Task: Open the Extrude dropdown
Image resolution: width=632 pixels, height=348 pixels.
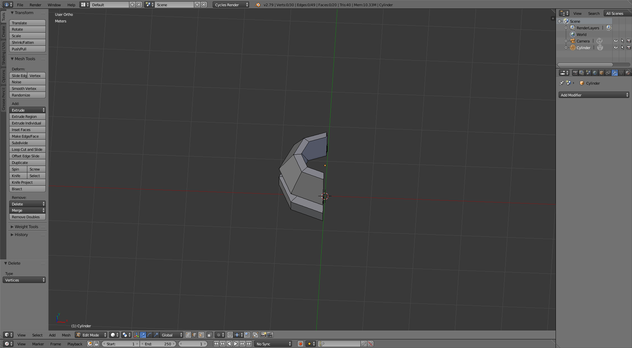Action: click(27, 110)
